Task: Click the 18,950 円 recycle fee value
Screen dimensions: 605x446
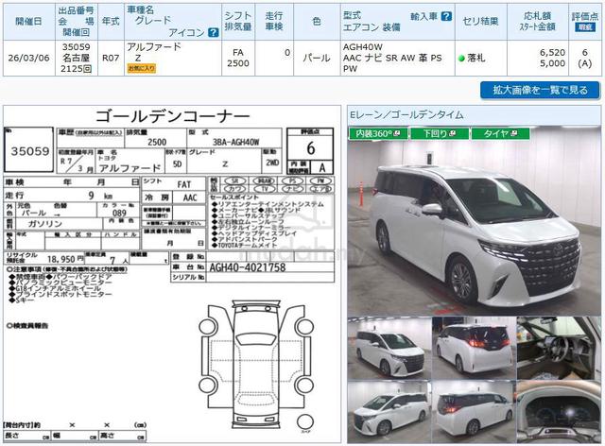Action: [x=65, y=259]
